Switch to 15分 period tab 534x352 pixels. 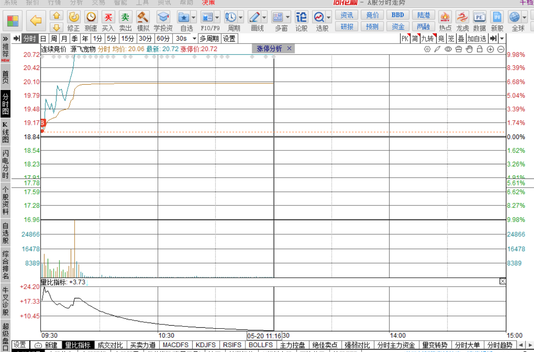[x=127, y=39]
